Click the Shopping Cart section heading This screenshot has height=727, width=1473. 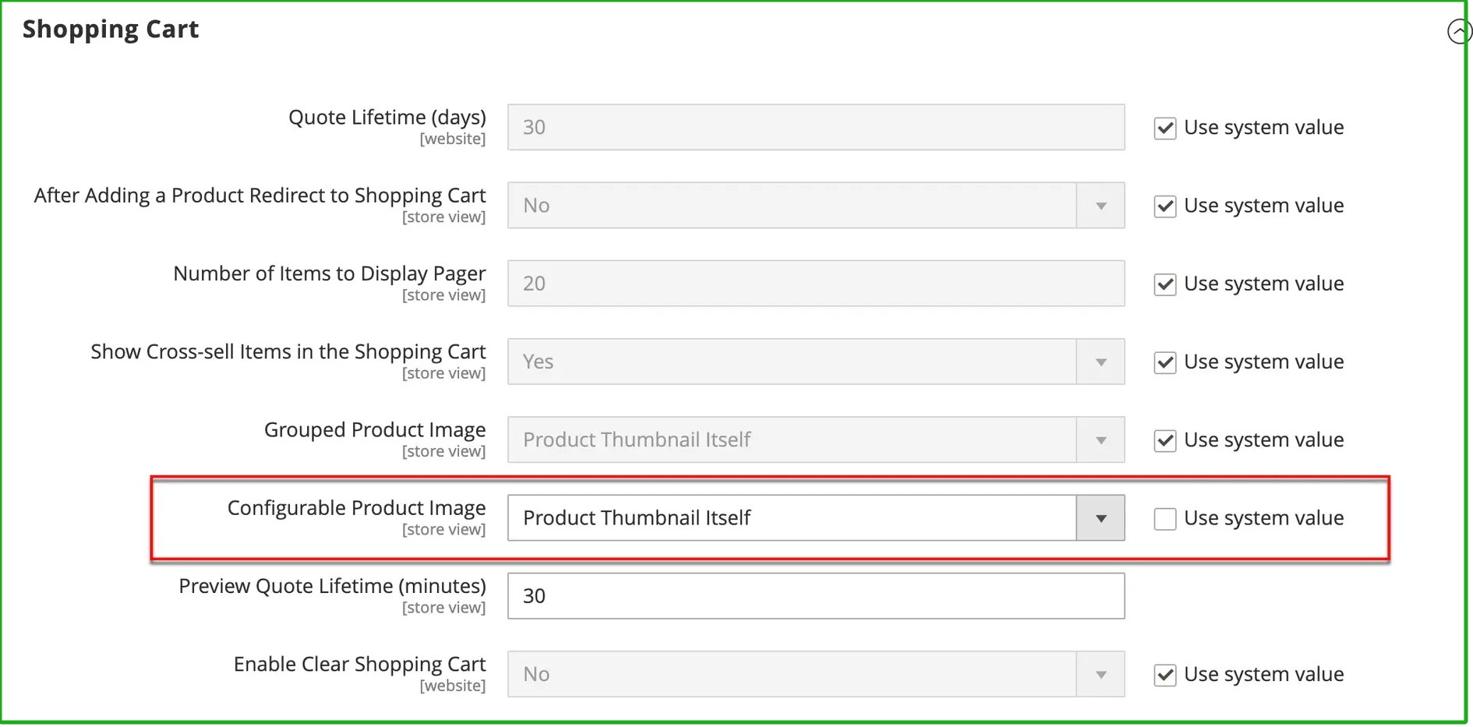[111, 30]
